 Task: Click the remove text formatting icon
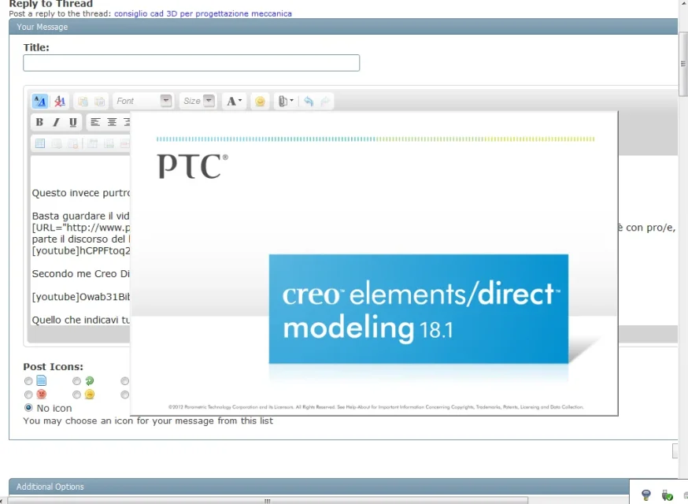[60, 102]
